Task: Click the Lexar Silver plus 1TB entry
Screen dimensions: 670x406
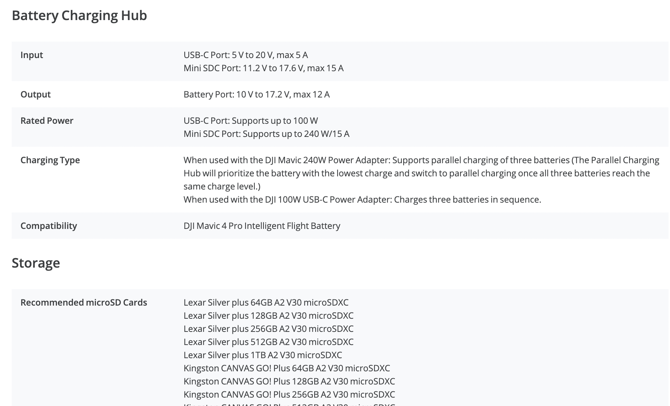Action: coord(263,355)
